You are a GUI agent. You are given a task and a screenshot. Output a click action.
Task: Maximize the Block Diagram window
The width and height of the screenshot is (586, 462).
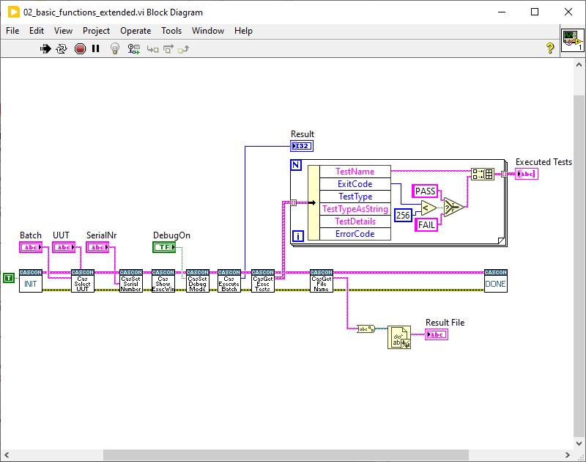click(x=535, y=12)
